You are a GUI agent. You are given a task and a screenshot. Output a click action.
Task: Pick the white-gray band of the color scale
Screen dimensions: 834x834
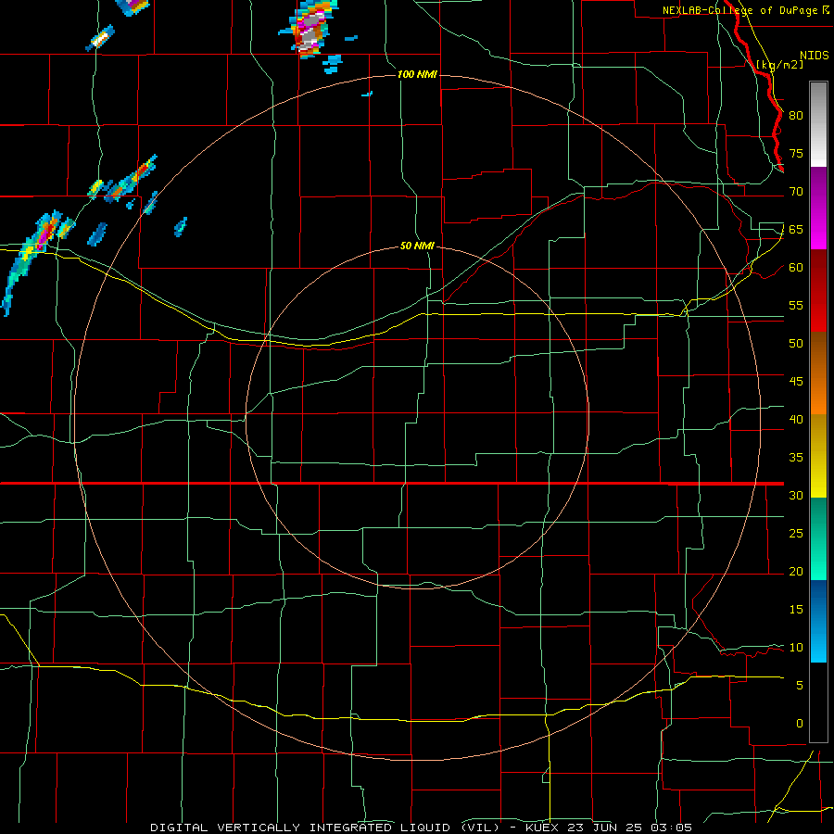(x=818, y=125)
